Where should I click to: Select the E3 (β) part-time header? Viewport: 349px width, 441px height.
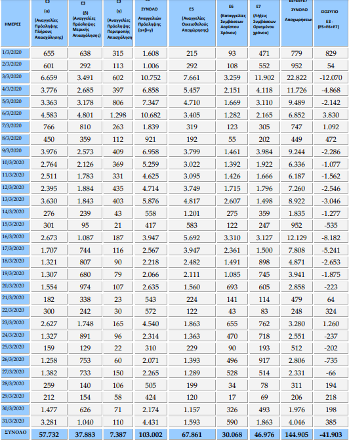pos(85,24)
